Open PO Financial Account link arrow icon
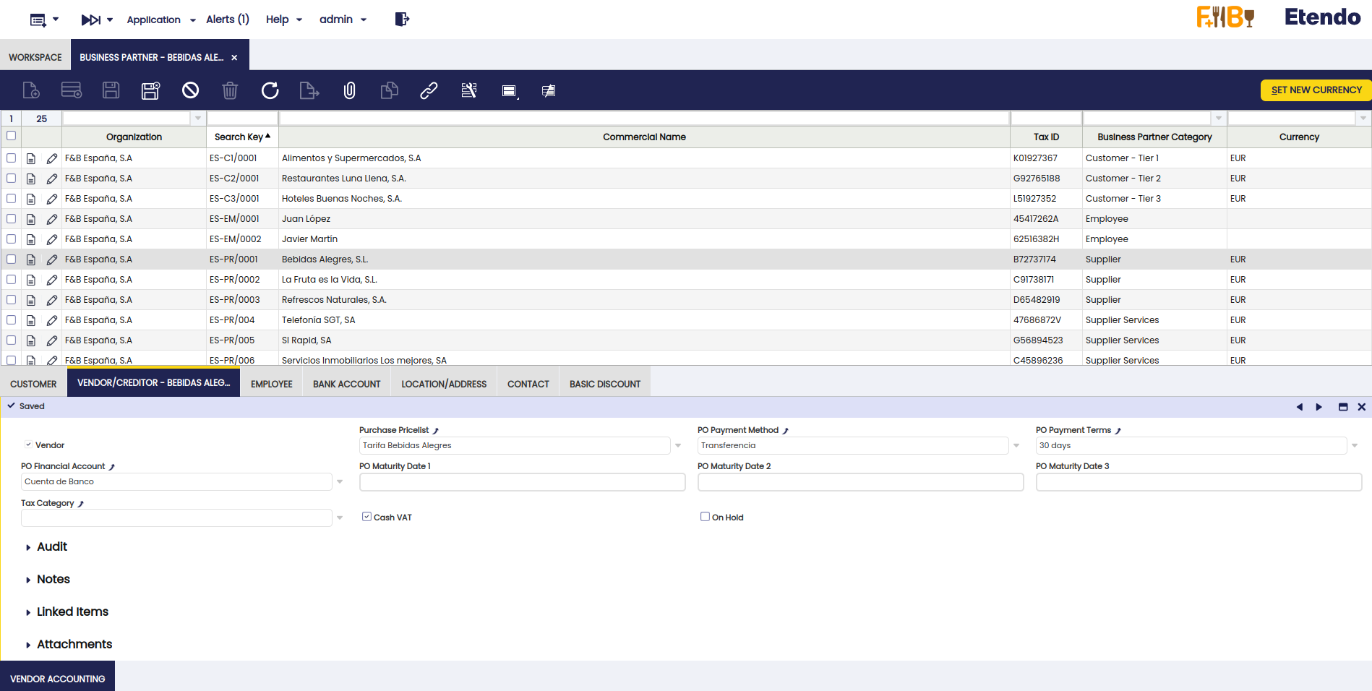This screenshot has width=1372, height=691. pyautogui.click(x=112, y=467)
